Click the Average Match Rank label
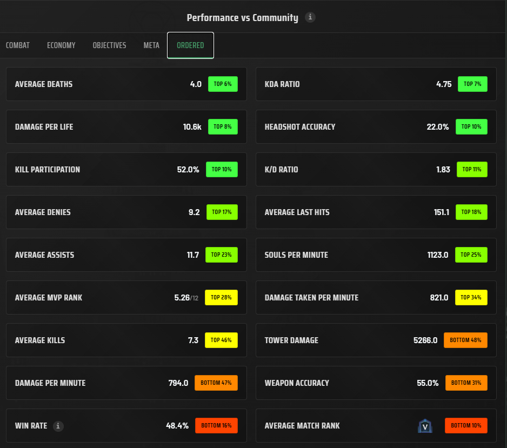 click(x=302, y=426)
